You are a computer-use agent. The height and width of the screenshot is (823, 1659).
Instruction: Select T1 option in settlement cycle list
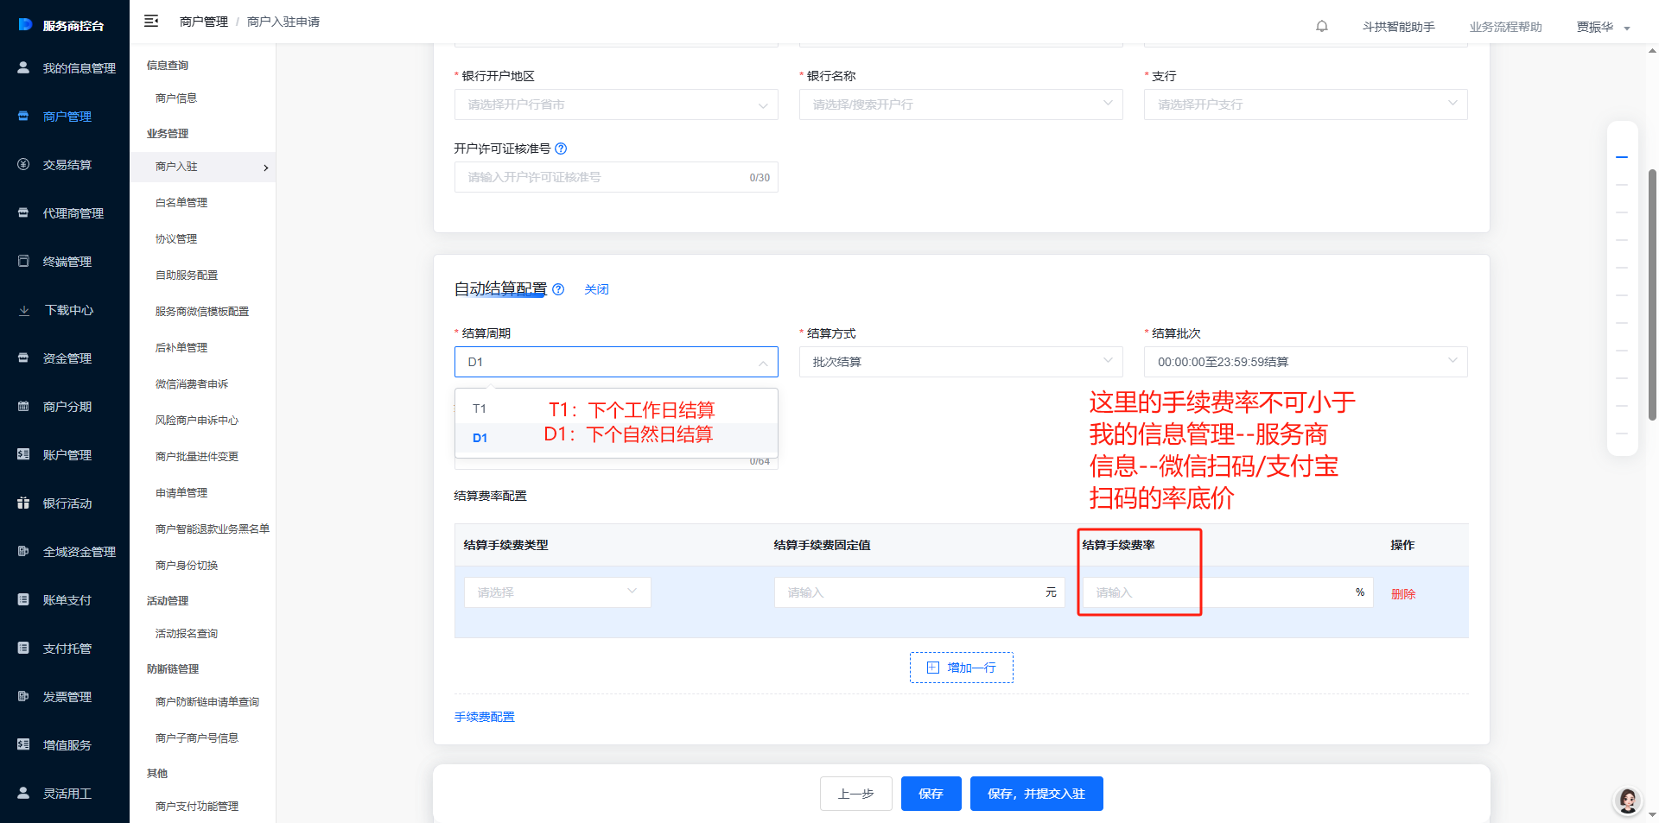click(x=480, y=408)
